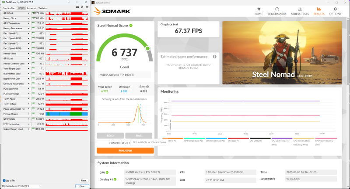
Task: Click the GPU Load sensor graph
Action: [67, 59]
